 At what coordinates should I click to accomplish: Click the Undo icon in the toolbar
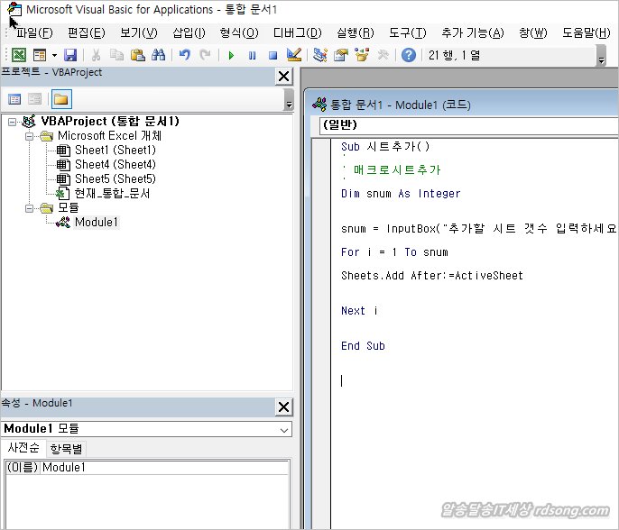click(x=184, y=55)
